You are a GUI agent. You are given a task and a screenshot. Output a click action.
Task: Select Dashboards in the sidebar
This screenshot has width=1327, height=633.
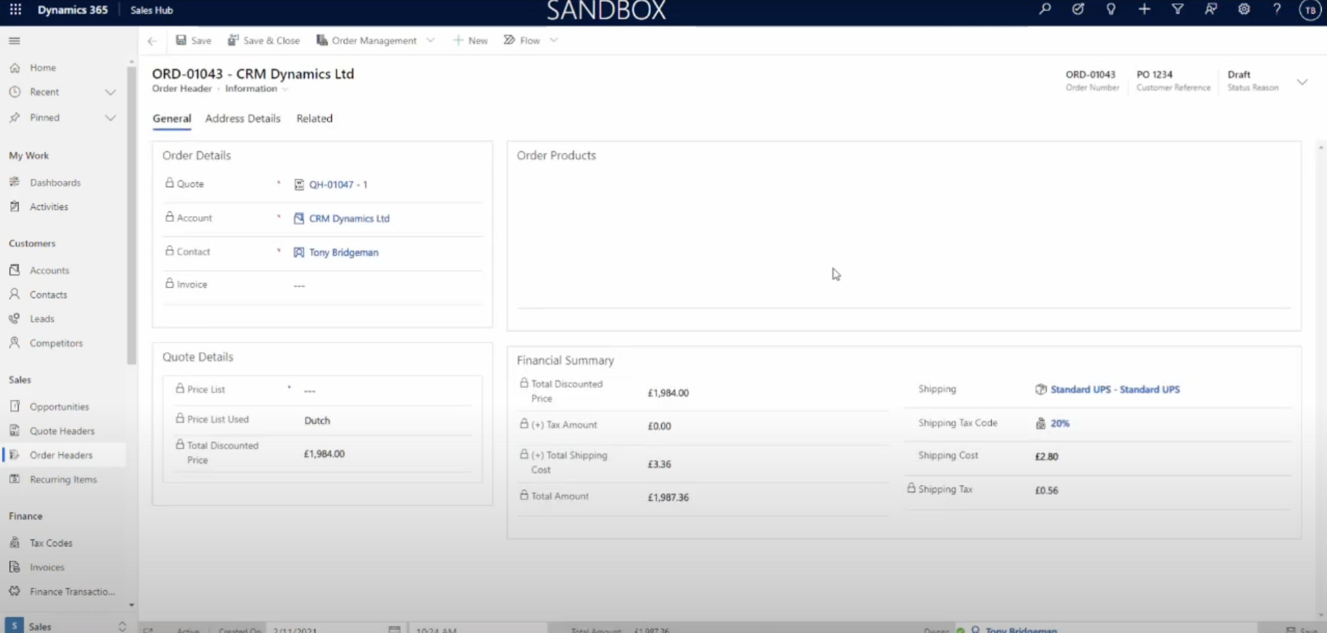coord(55,182)
